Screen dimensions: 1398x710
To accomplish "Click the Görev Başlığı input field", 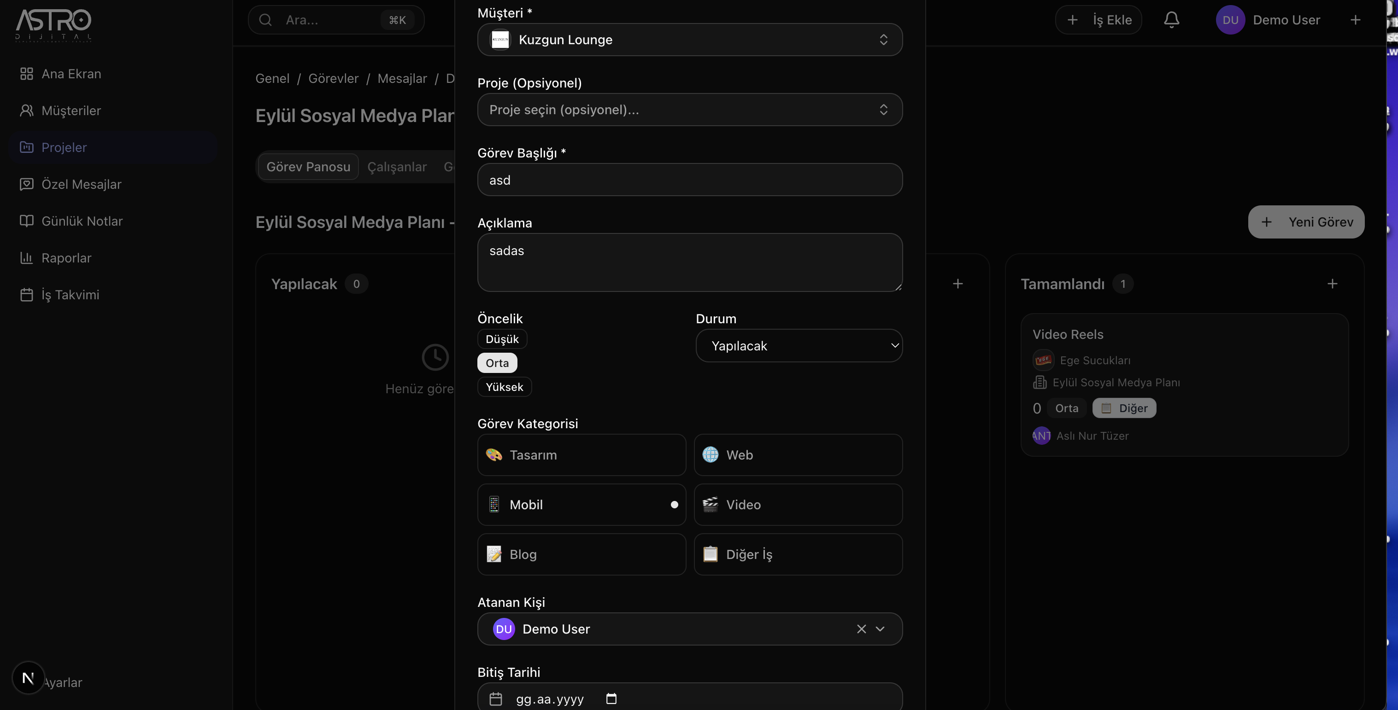I will click(x=689, y=180).
